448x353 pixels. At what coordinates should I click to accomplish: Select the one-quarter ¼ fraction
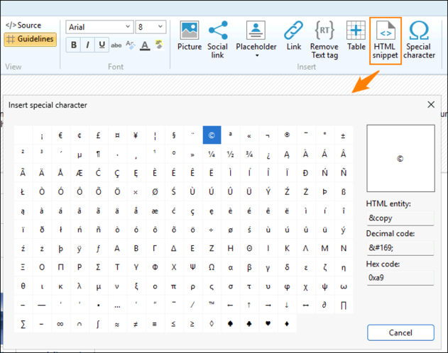coord(212,154)
